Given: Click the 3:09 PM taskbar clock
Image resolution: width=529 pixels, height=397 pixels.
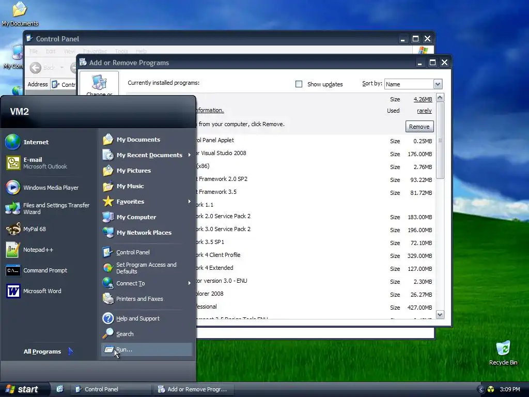Looking at the screenshot, I should click(x=510, y=389).
